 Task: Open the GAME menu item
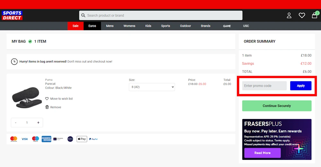pos(227,26)
